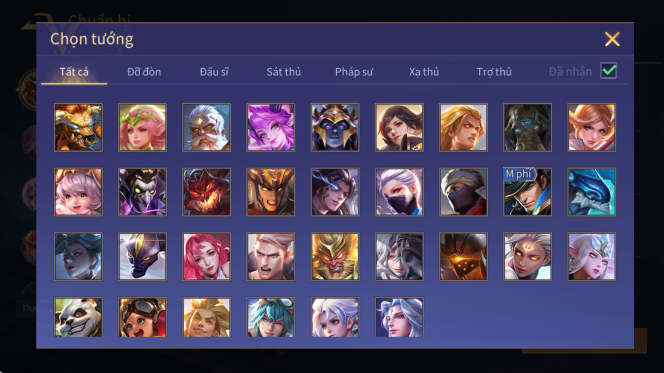Choose the white-bearded old man hero

coord(207,127)
